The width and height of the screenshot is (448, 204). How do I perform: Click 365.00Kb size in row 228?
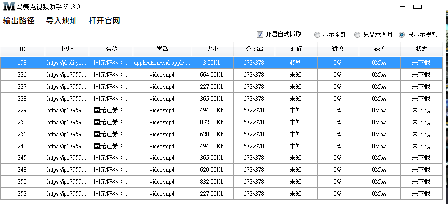point(212,99)
